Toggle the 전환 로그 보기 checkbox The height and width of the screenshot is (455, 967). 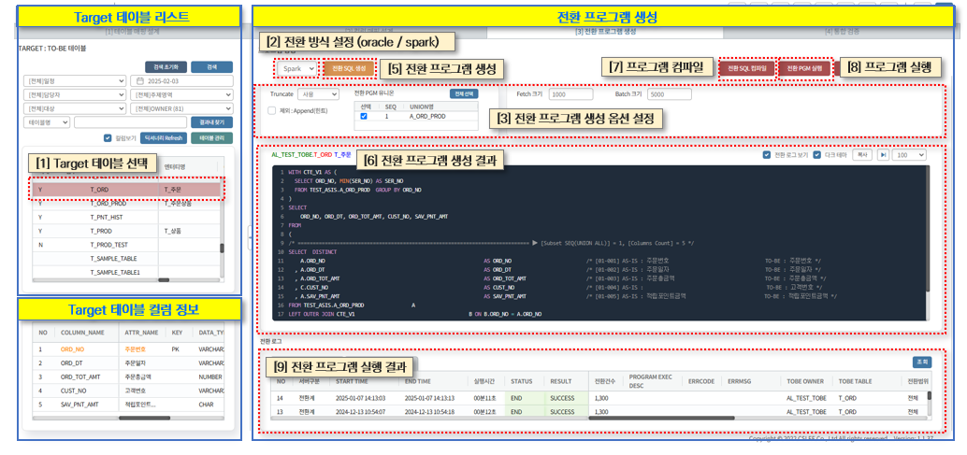click(767, 155)
